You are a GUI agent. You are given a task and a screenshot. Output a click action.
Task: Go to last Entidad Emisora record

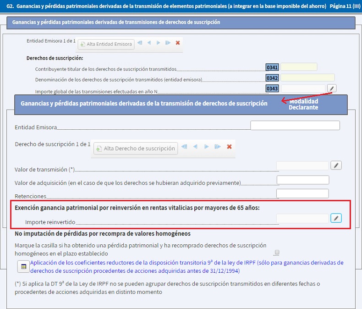tap(168, 43)
